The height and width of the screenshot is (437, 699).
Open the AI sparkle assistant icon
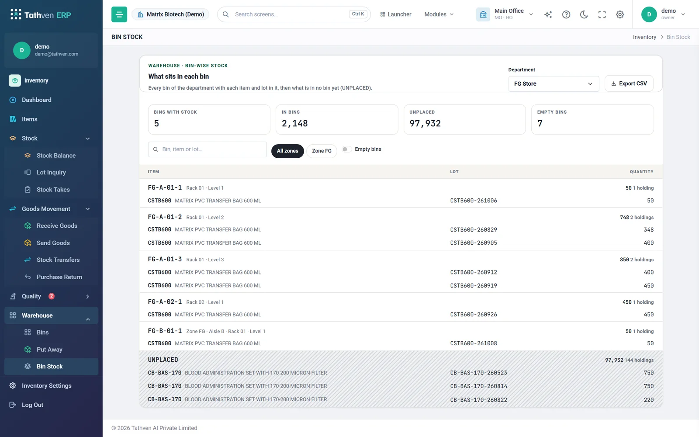tap(548, 14)
